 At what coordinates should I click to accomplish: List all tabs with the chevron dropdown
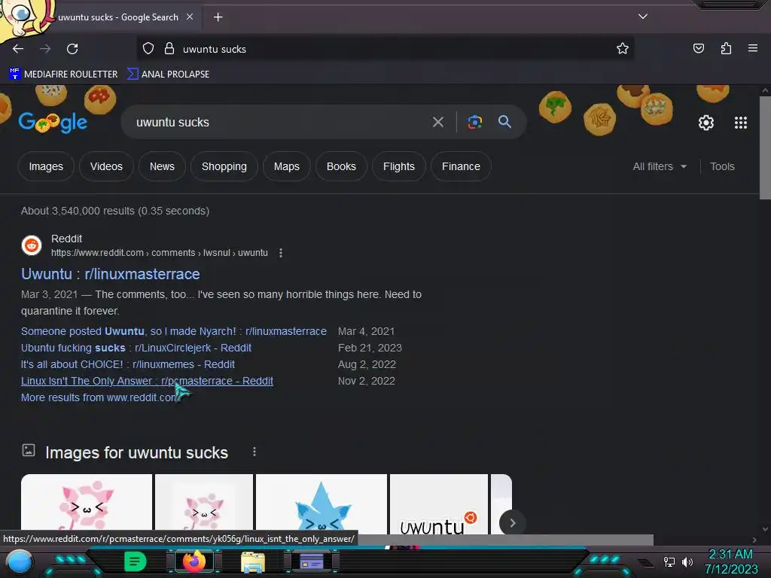(x=643, y=17)
